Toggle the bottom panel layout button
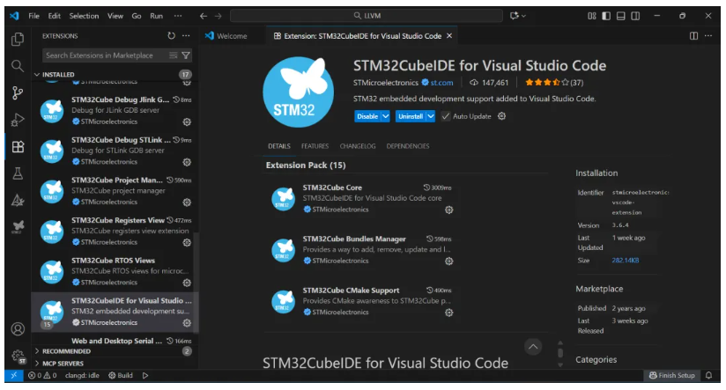The width and height of the screenshot is (726, 390). pos(621,16)
